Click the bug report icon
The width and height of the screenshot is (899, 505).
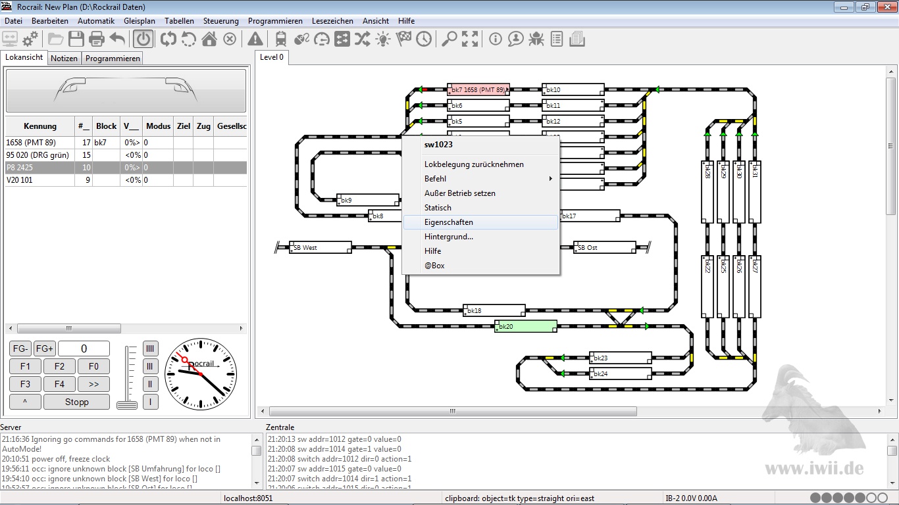pos(536,39)
